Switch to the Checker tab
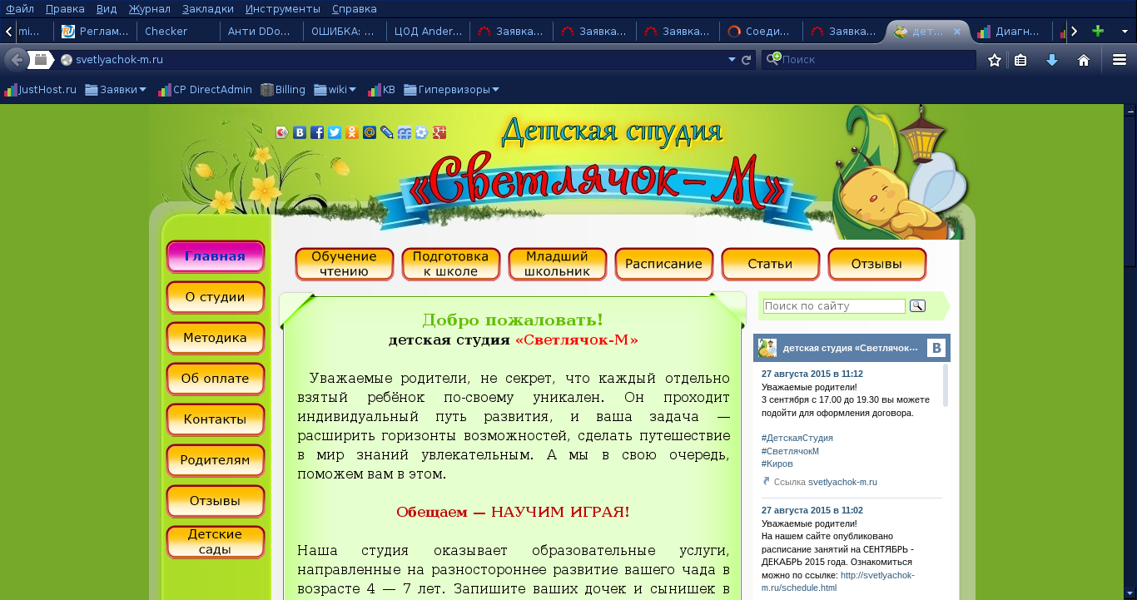 tap(178, 32)
